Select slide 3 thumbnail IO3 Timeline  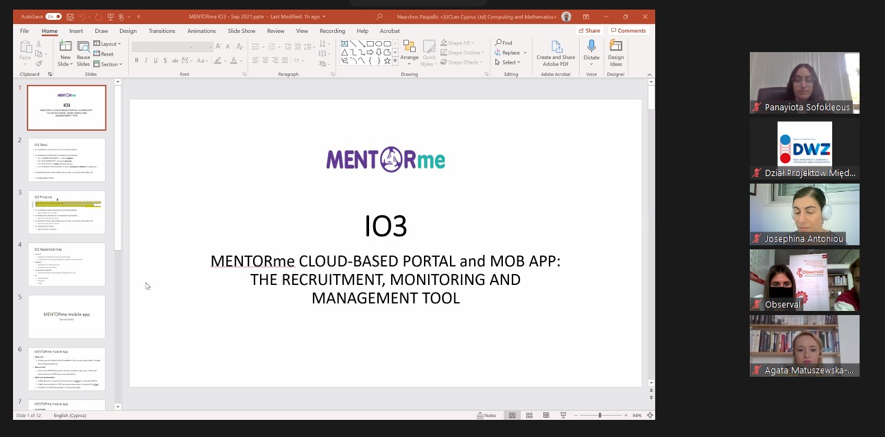tap(67, 212)
